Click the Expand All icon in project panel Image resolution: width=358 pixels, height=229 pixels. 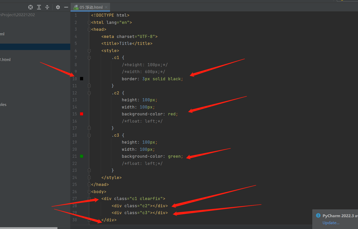pos(39,7)
